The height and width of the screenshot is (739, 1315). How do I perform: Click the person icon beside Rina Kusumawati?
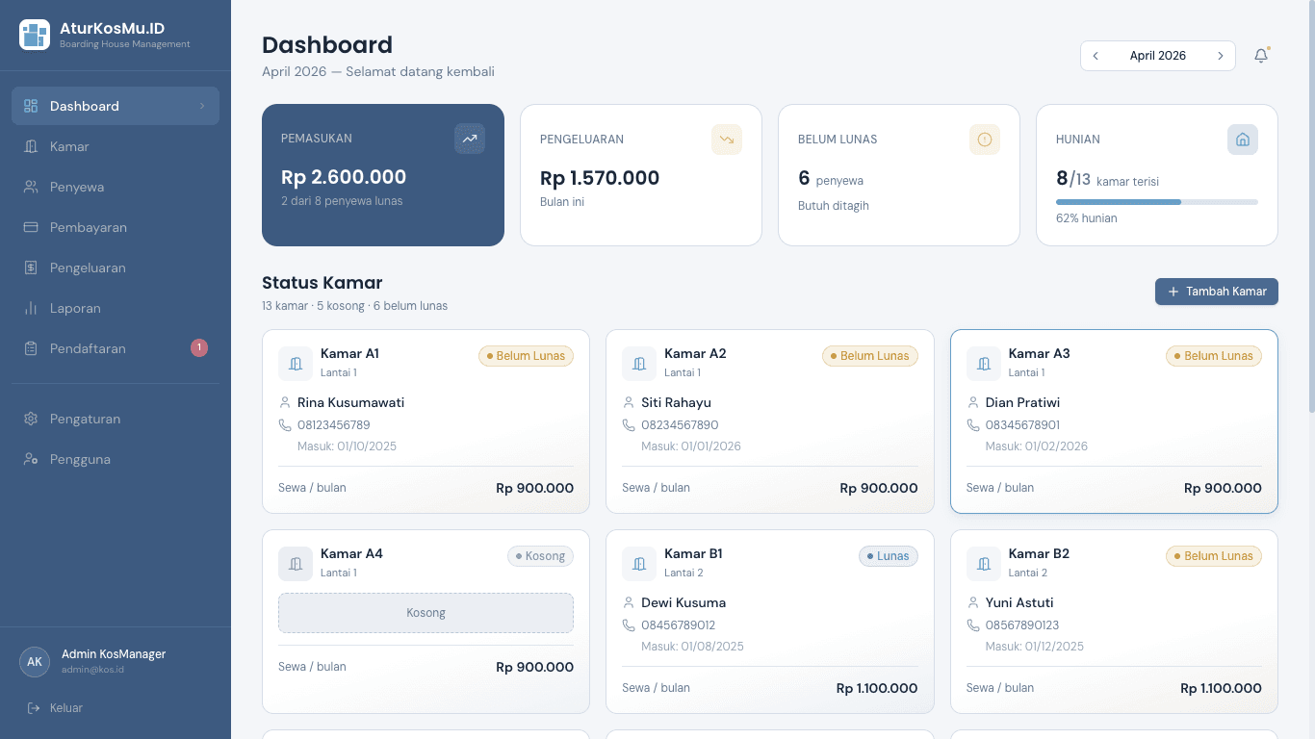pyautogui.click(x=285, y=402)
